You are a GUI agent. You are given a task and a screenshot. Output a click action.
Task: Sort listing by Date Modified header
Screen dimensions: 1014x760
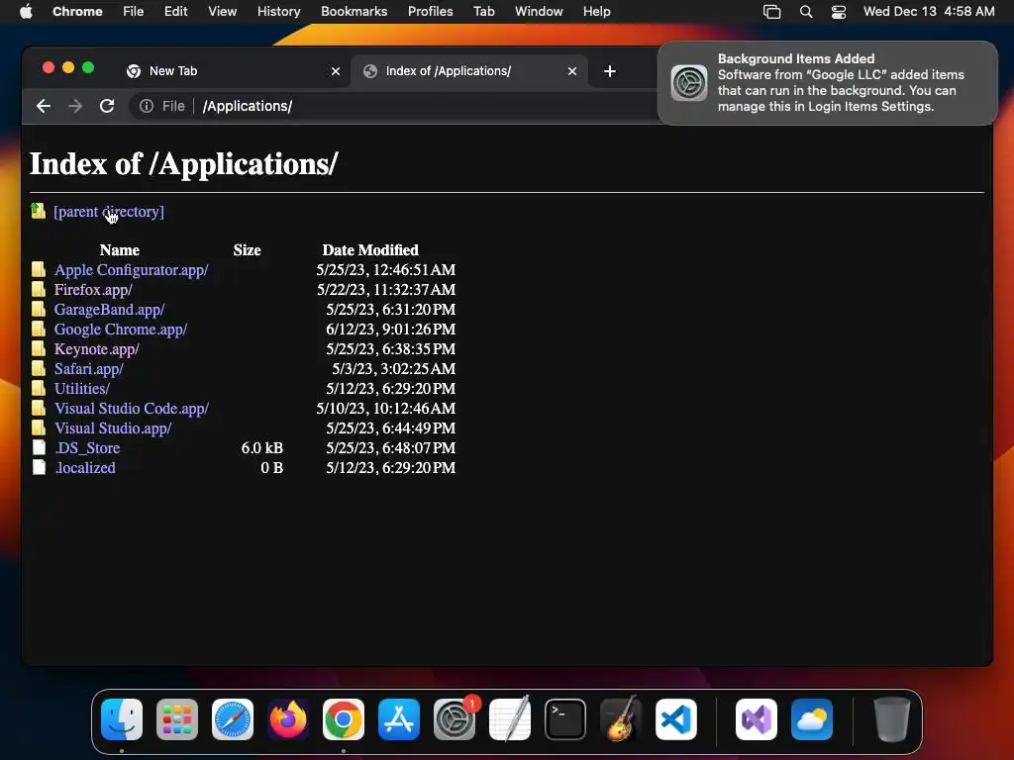[x=370, y=250]
